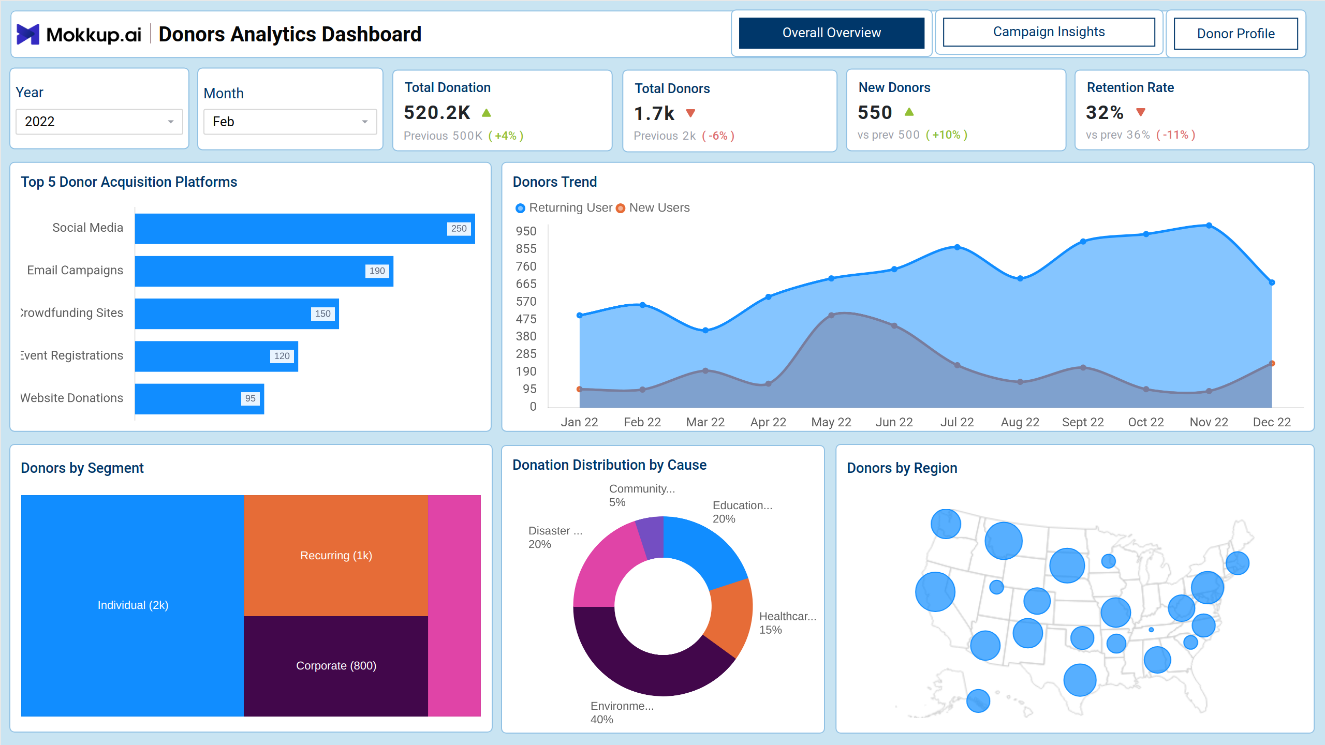This screenshot has height=745, width=1325.
Task: Click the Mokkup.ai logo icon
Action: (28, 34)
